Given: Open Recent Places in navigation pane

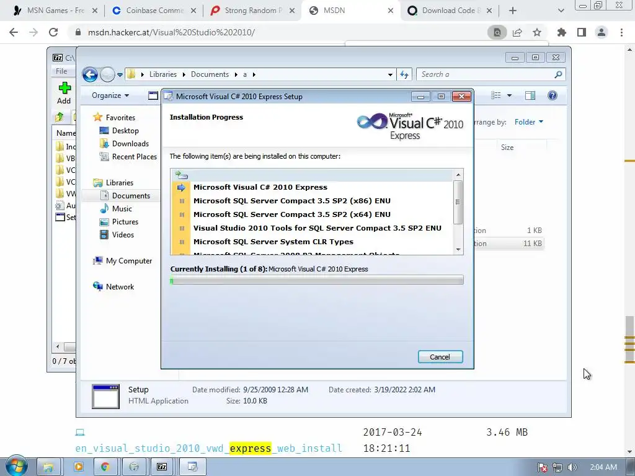Looking at the screenshot, I should pyautogui.click(x=134, y=157).
